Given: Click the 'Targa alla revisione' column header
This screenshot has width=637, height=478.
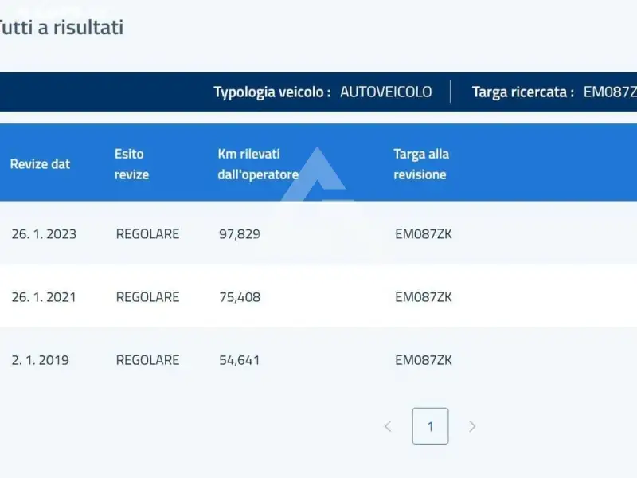Looking at the screenshot, I should pos(421,164).
